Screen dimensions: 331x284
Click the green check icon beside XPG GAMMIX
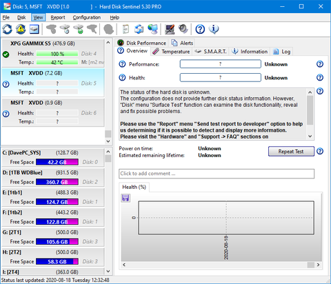pos(6,54)
